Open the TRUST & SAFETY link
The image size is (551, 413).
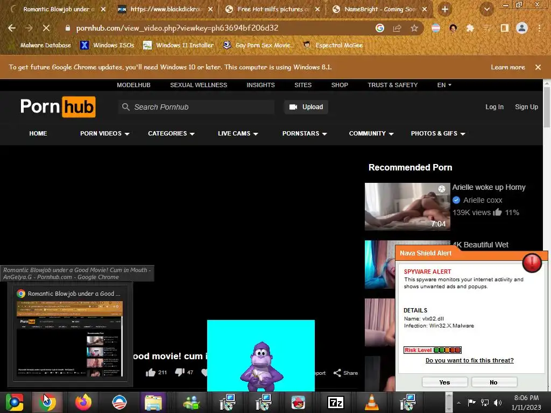coord(392,85)
